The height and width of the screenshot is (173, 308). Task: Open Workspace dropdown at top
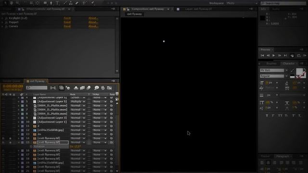[242, 3]
